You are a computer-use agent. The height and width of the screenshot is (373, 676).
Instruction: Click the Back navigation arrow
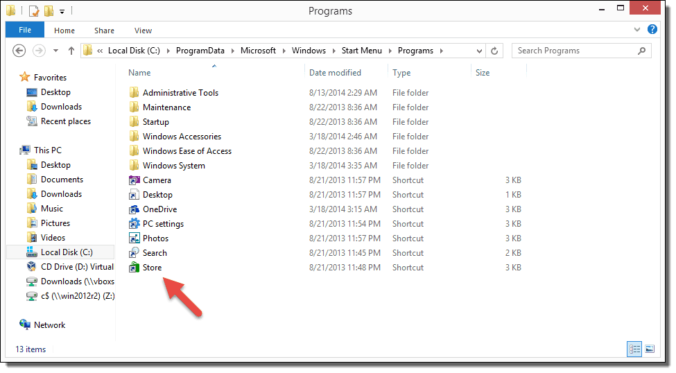pyautogui.click(x=19, y=51)
